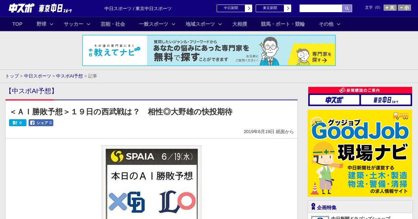Click the article headline about 西武戦
Image resolution: width=418 pixels, height=219 pixels.
click(121, 112)
